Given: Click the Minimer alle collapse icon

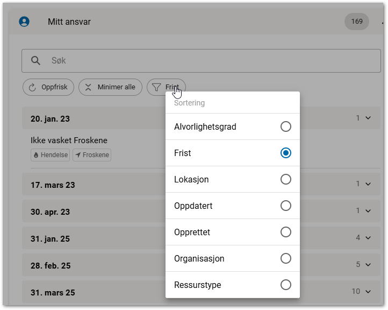Looking at the screenshot, I should 88,87.
